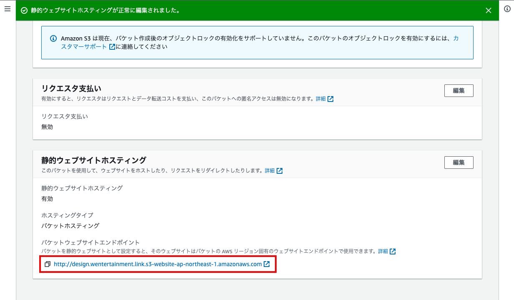This screenshot has width=514, height=300.
Task: Click the info icon in the blue alert box
Action: 53,38
